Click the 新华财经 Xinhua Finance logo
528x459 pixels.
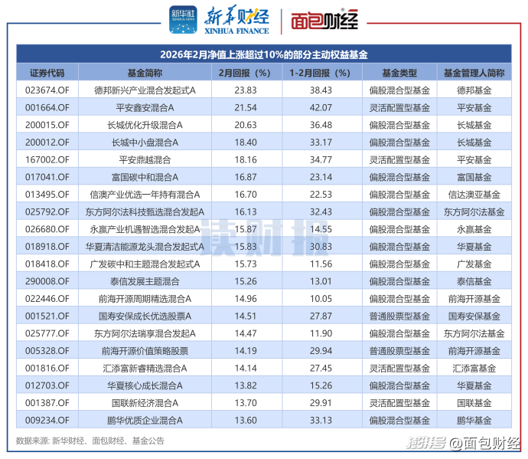pyautogui.click(x=236, y=21)
